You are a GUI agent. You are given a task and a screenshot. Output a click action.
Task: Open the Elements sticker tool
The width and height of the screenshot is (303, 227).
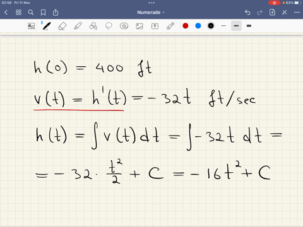click(x=124, y=26)
